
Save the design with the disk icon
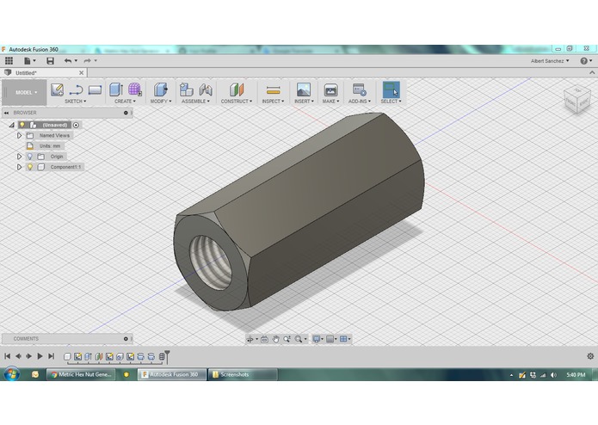point(50,60)
